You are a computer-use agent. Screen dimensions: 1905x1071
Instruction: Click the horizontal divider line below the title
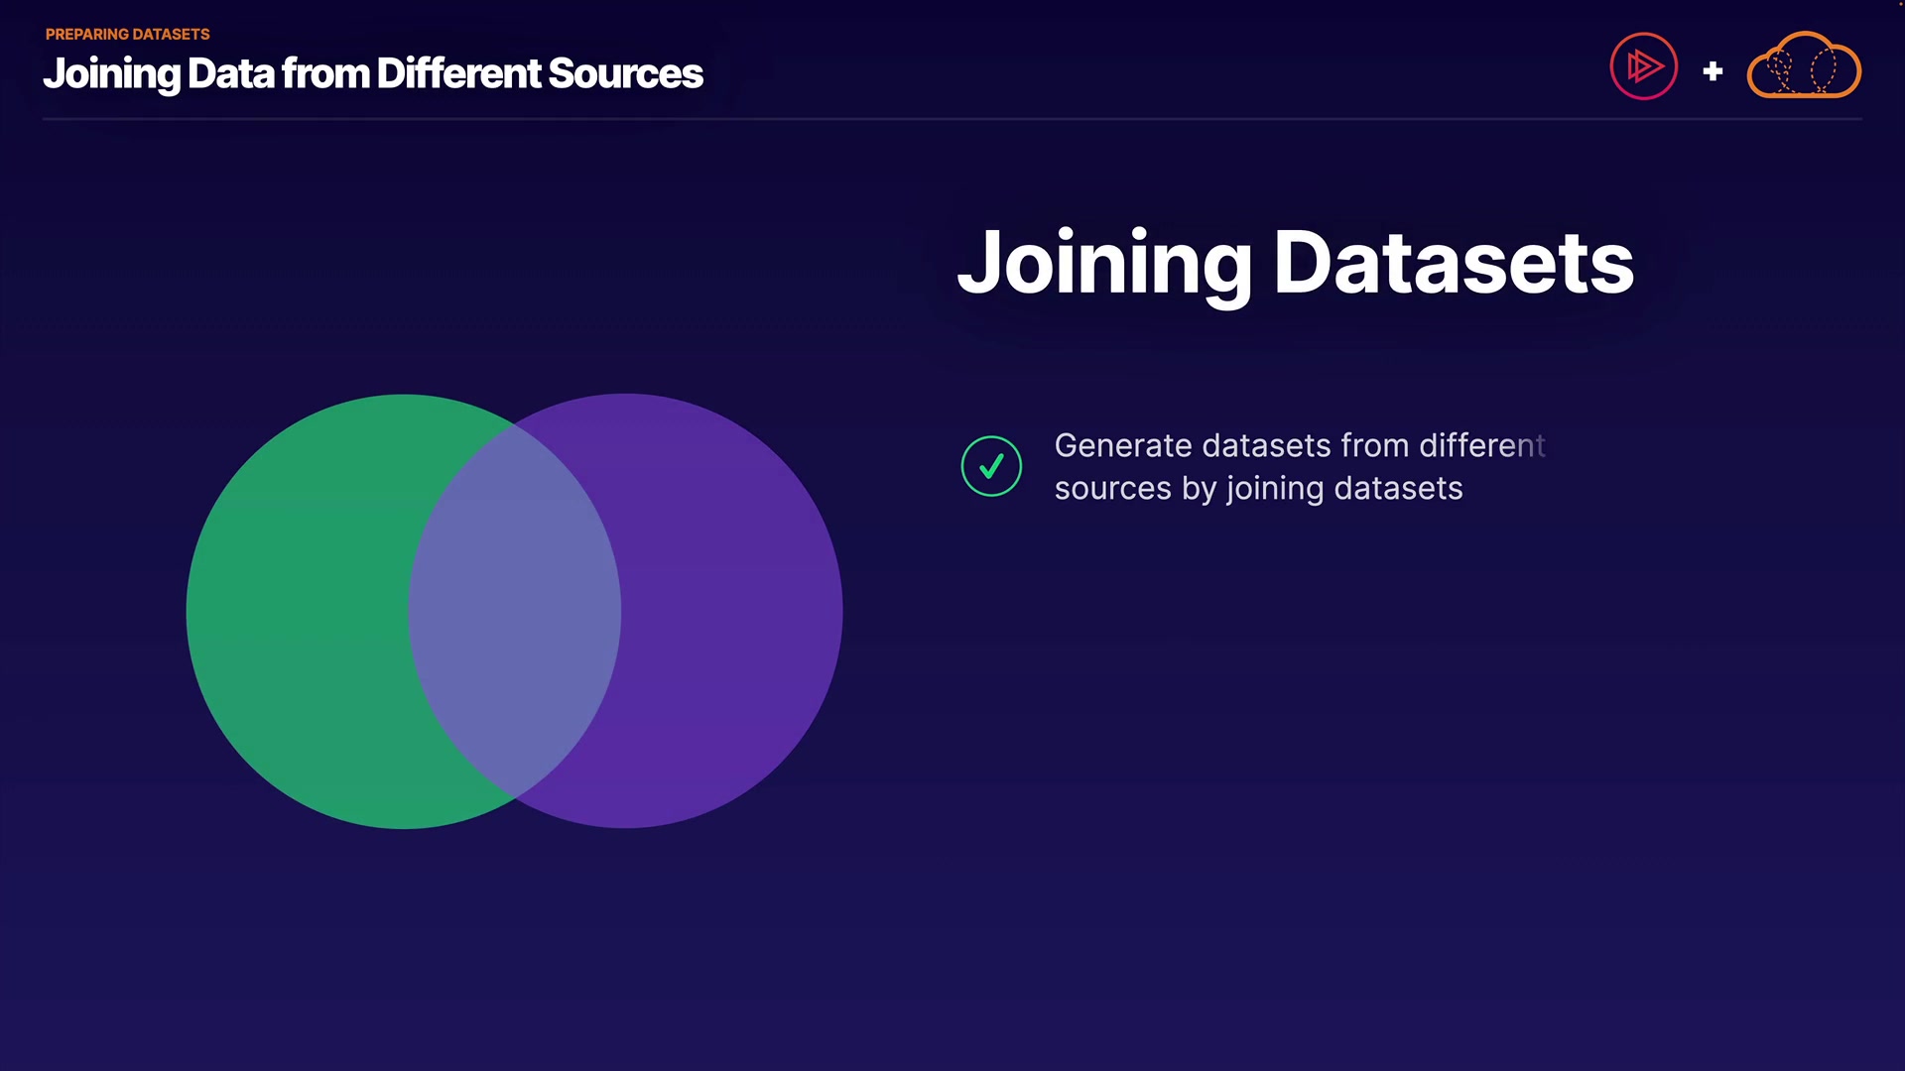point(952,119)
